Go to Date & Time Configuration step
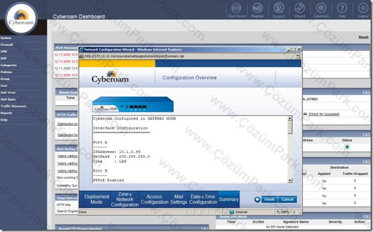This screenshot has height=232, width=373. [x=203, y=200]
